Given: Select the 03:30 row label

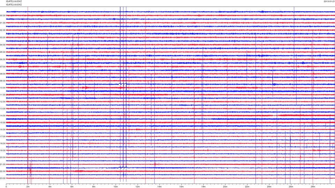Looking at the screenshot, I should [2, 38].
